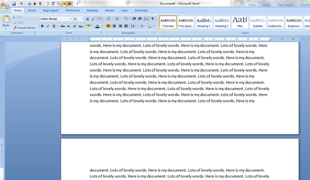
Task: Open the Mailings ribbon tab
Action: [x=92, y=10]
